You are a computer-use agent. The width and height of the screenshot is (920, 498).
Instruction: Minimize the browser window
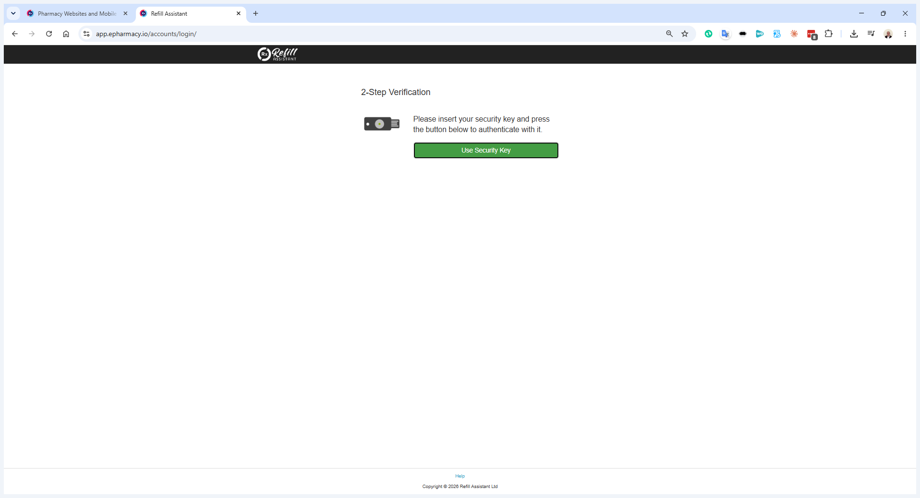[862, 13]
